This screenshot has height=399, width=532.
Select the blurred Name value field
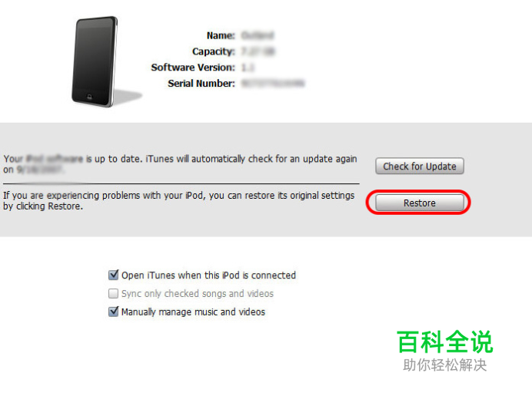(x=258, y=35)
